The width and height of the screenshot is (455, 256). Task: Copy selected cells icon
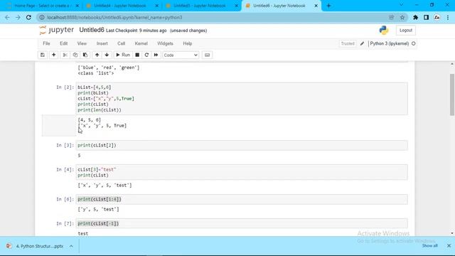point(75,55)
